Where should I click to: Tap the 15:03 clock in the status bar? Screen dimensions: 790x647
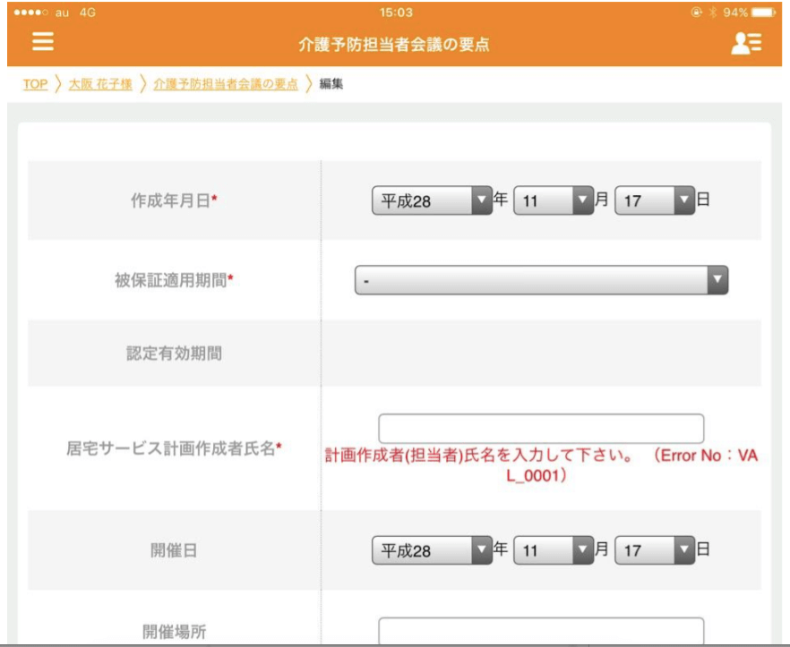[x=396, y=13]
